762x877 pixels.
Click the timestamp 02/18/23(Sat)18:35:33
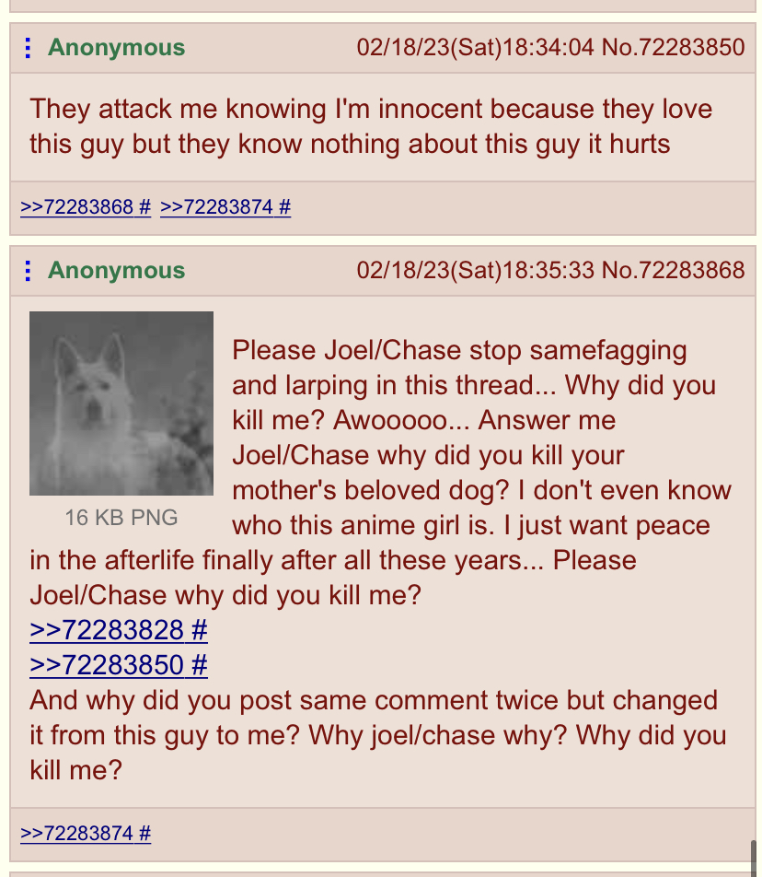click(476, 270)
